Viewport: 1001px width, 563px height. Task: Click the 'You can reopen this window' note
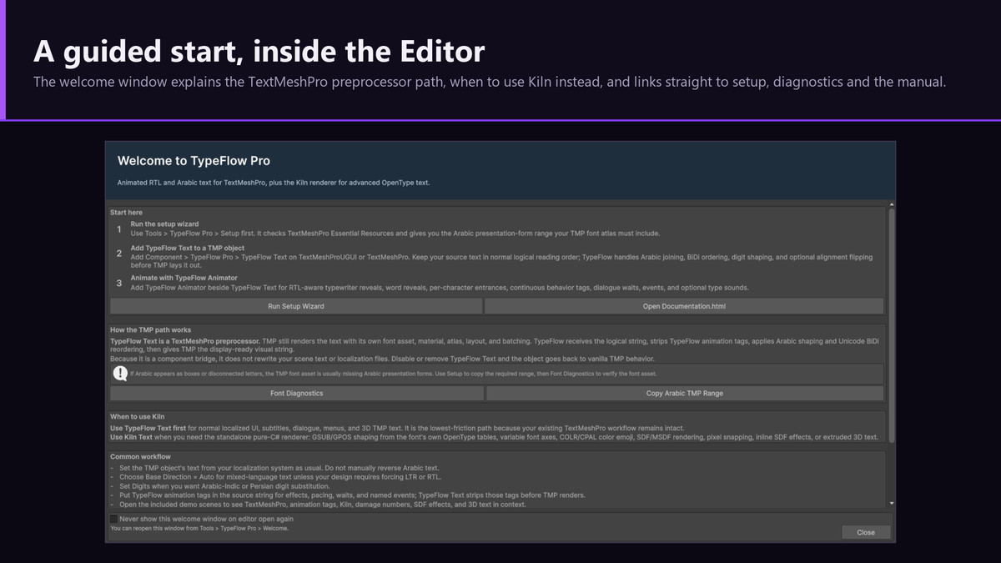[x=199, y=528]
